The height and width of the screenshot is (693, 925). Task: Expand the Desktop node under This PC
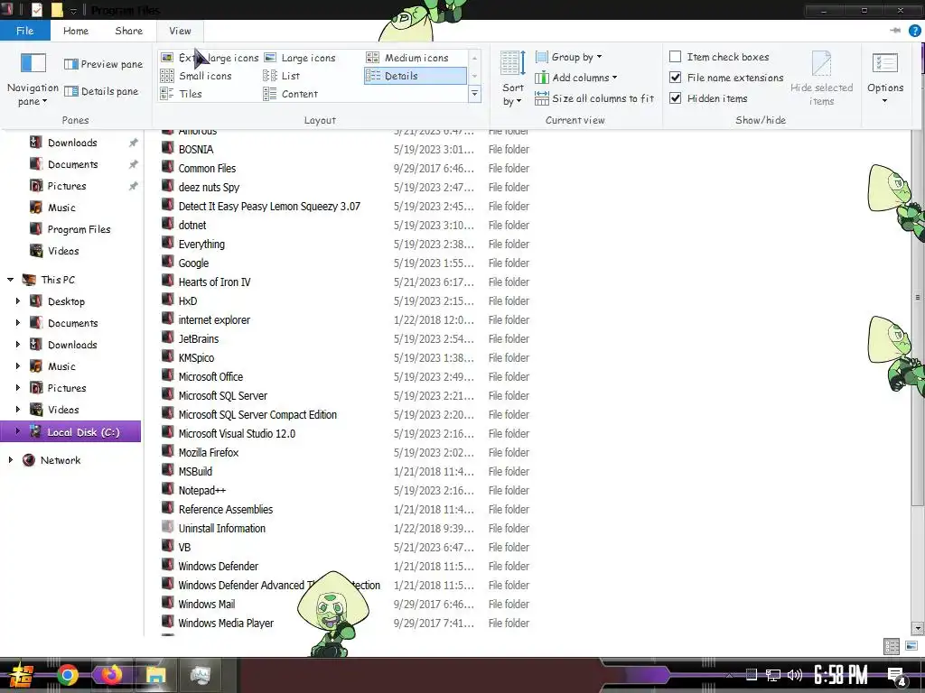(x=18, y=301)
